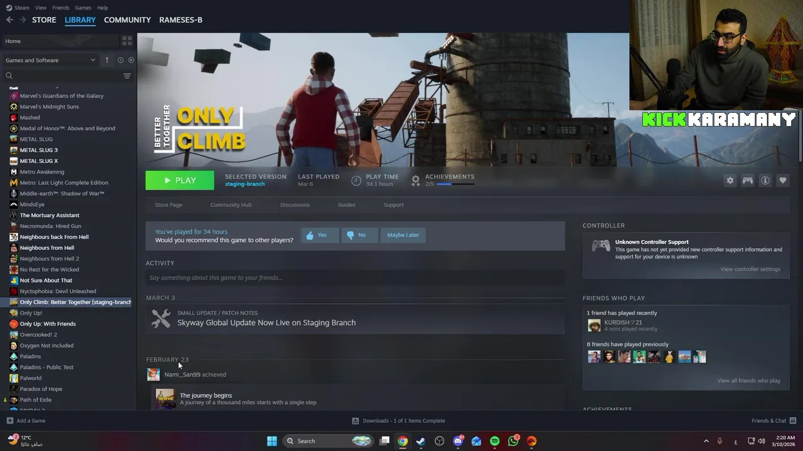Click KURDISH friend avatar
This screenshot has height=451, width=803.
594,325
